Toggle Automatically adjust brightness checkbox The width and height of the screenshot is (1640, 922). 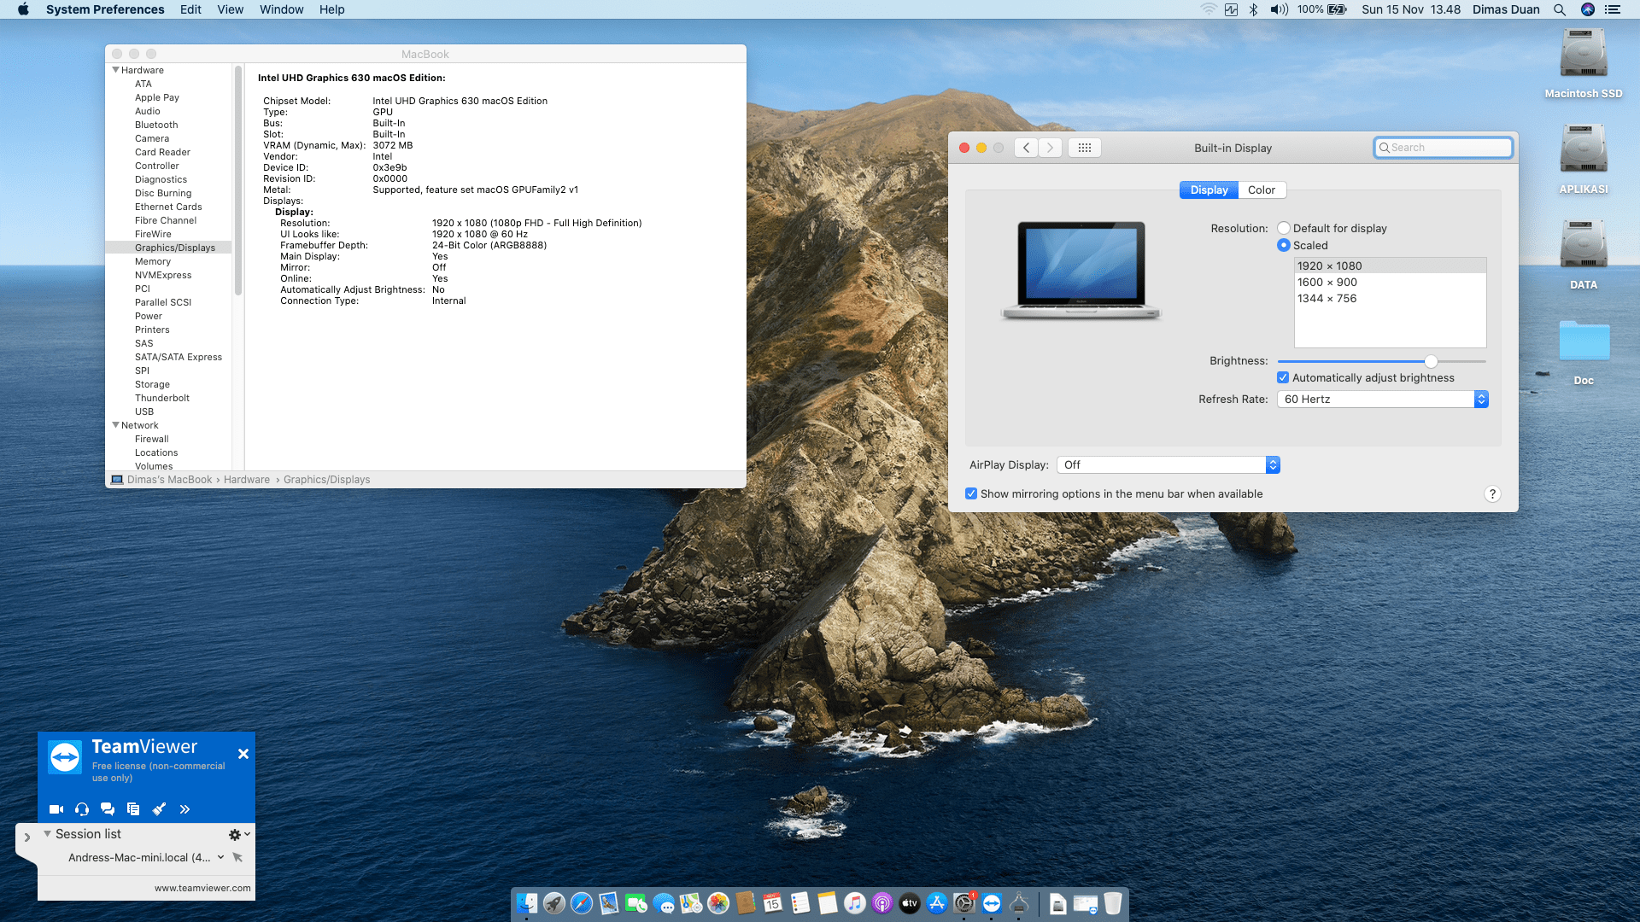click(x=1283, y=378)
